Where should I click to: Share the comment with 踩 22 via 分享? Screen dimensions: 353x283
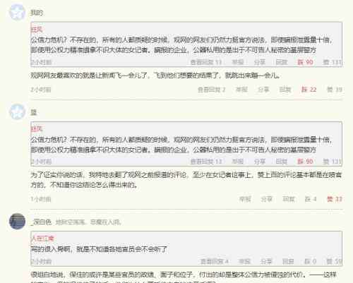coord(263,90)
